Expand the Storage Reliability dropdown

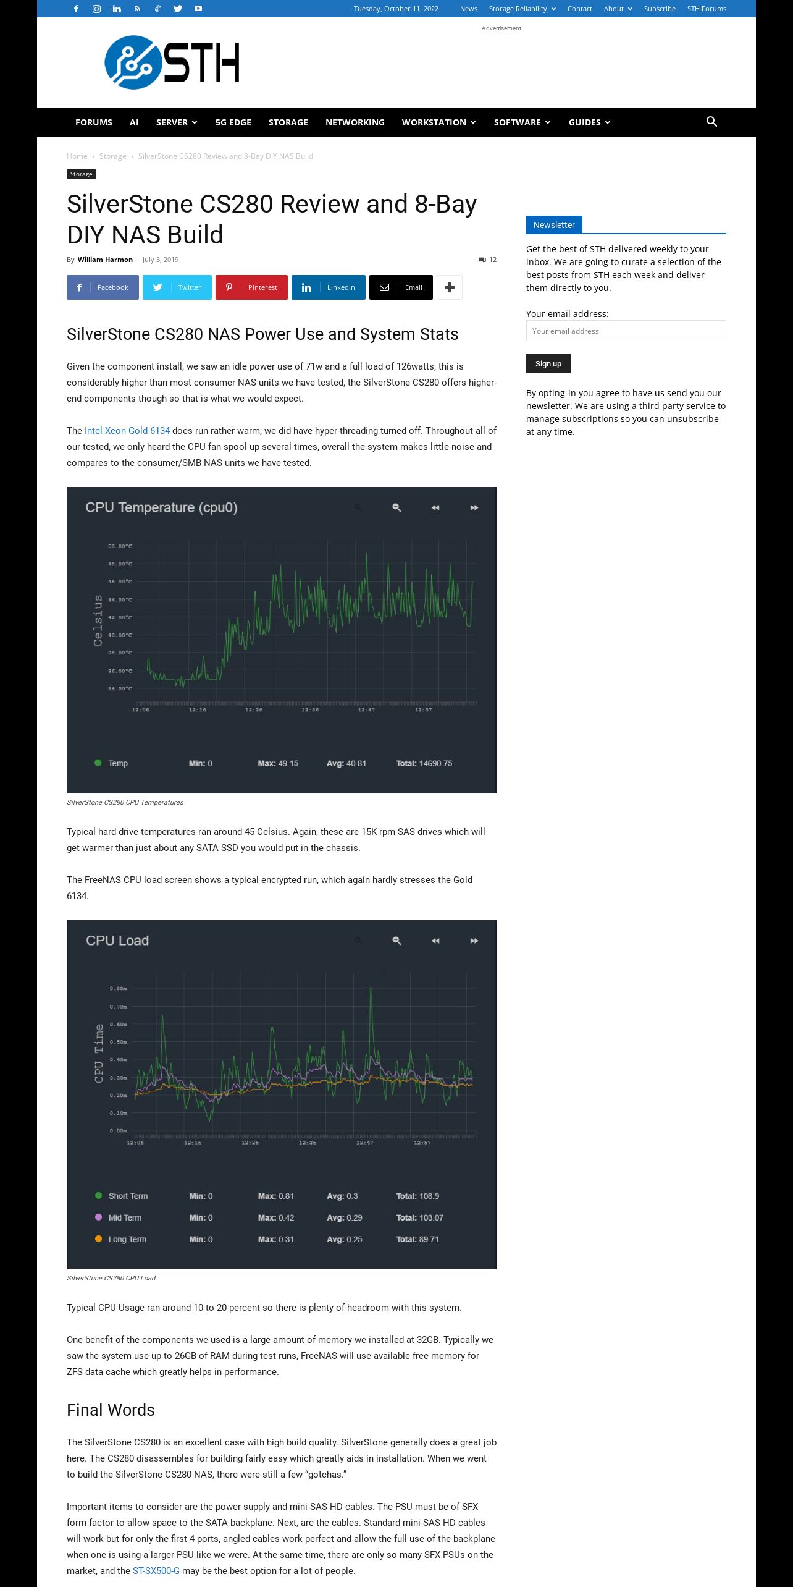pos(522,9)
